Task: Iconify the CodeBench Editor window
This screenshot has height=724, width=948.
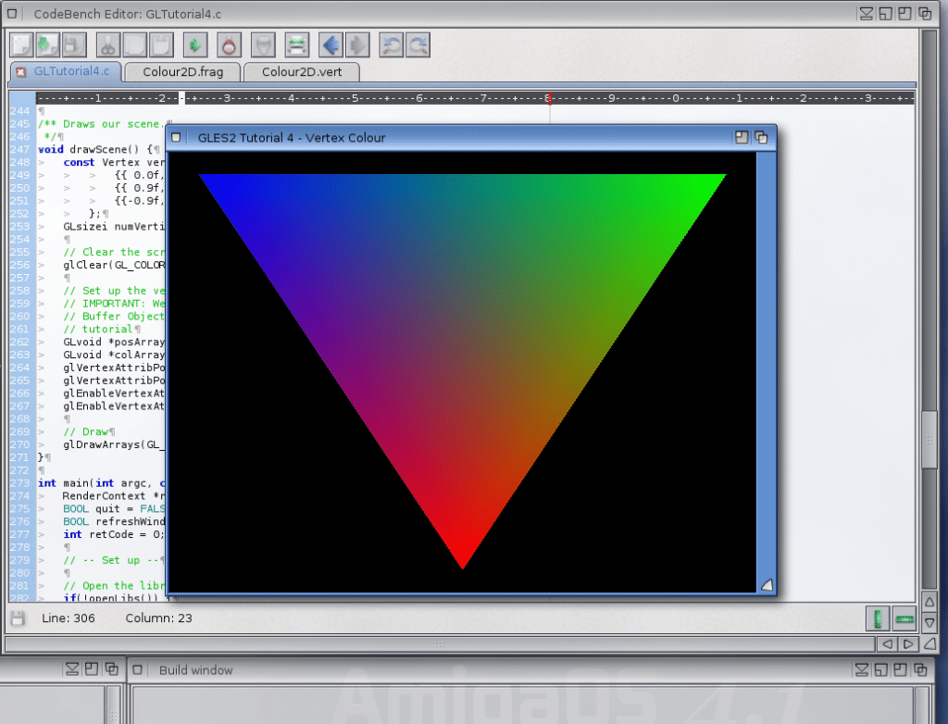Action: point(867,13)
